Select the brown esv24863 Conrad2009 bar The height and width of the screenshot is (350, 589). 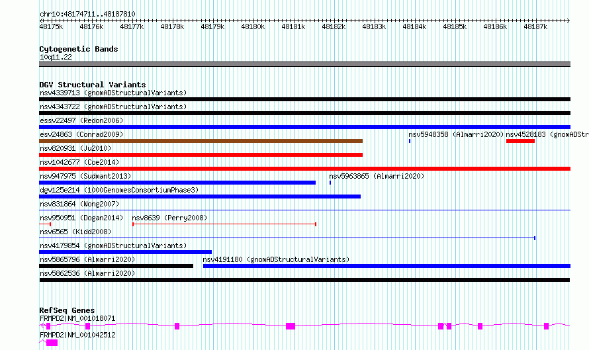pos(201,141)
